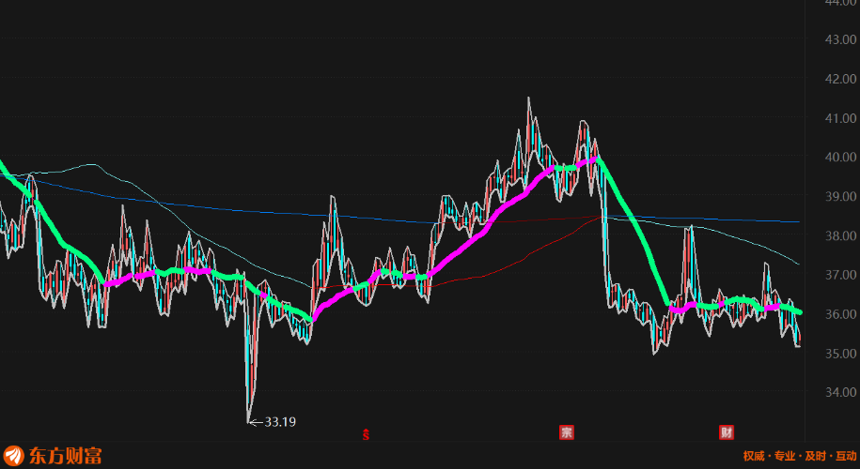Select the 33.19 low price label
Viewport: 860px width, 469px height.
point(280,422)
